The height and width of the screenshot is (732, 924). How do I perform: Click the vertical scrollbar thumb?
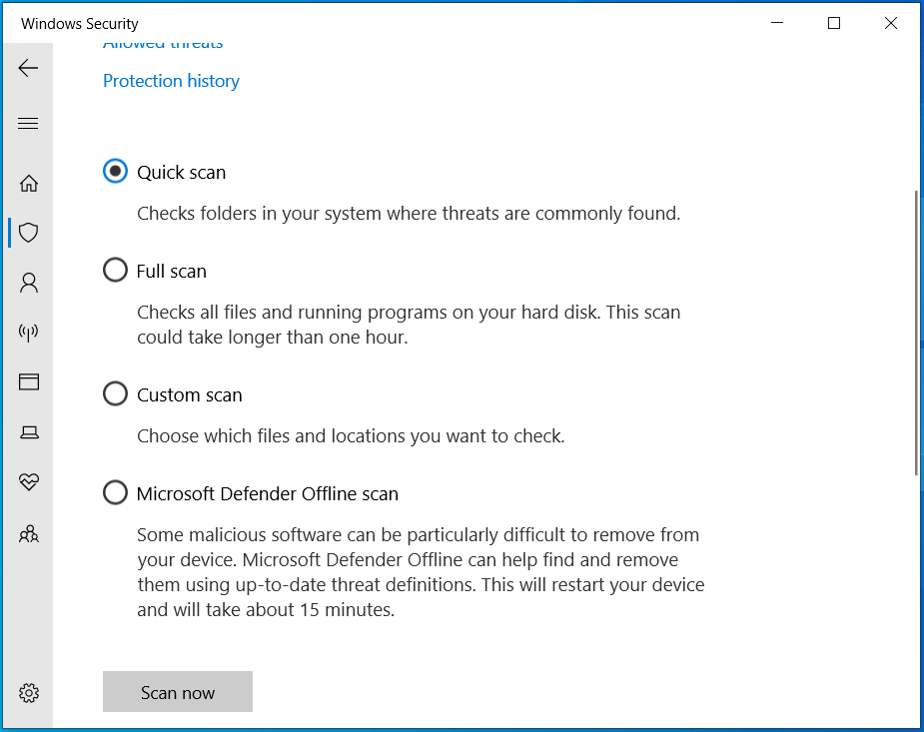[x=916, y=333]
